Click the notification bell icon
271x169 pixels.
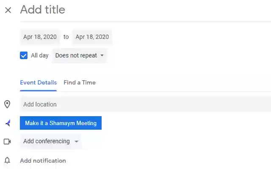[7, 161]
